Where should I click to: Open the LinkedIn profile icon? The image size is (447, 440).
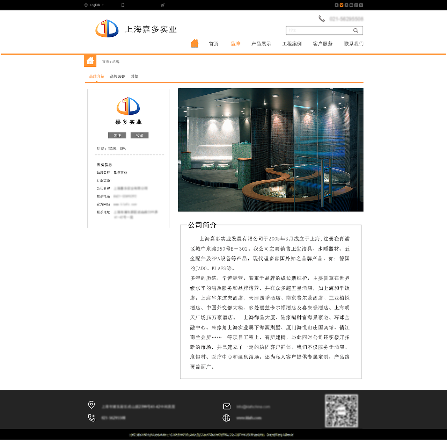pyautogui.click(x=351, y=5)
